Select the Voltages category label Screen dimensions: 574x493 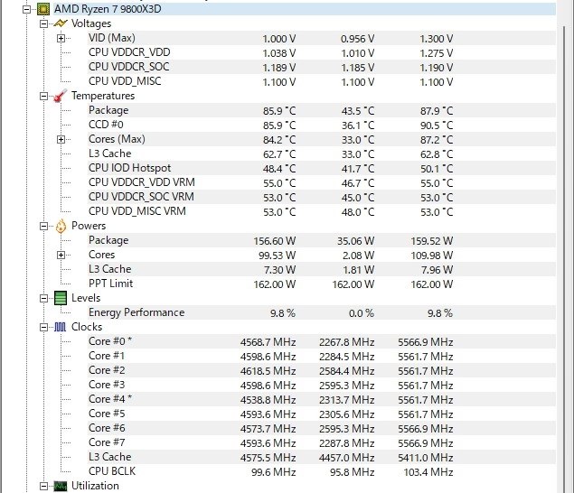click(x=91, y=23)
